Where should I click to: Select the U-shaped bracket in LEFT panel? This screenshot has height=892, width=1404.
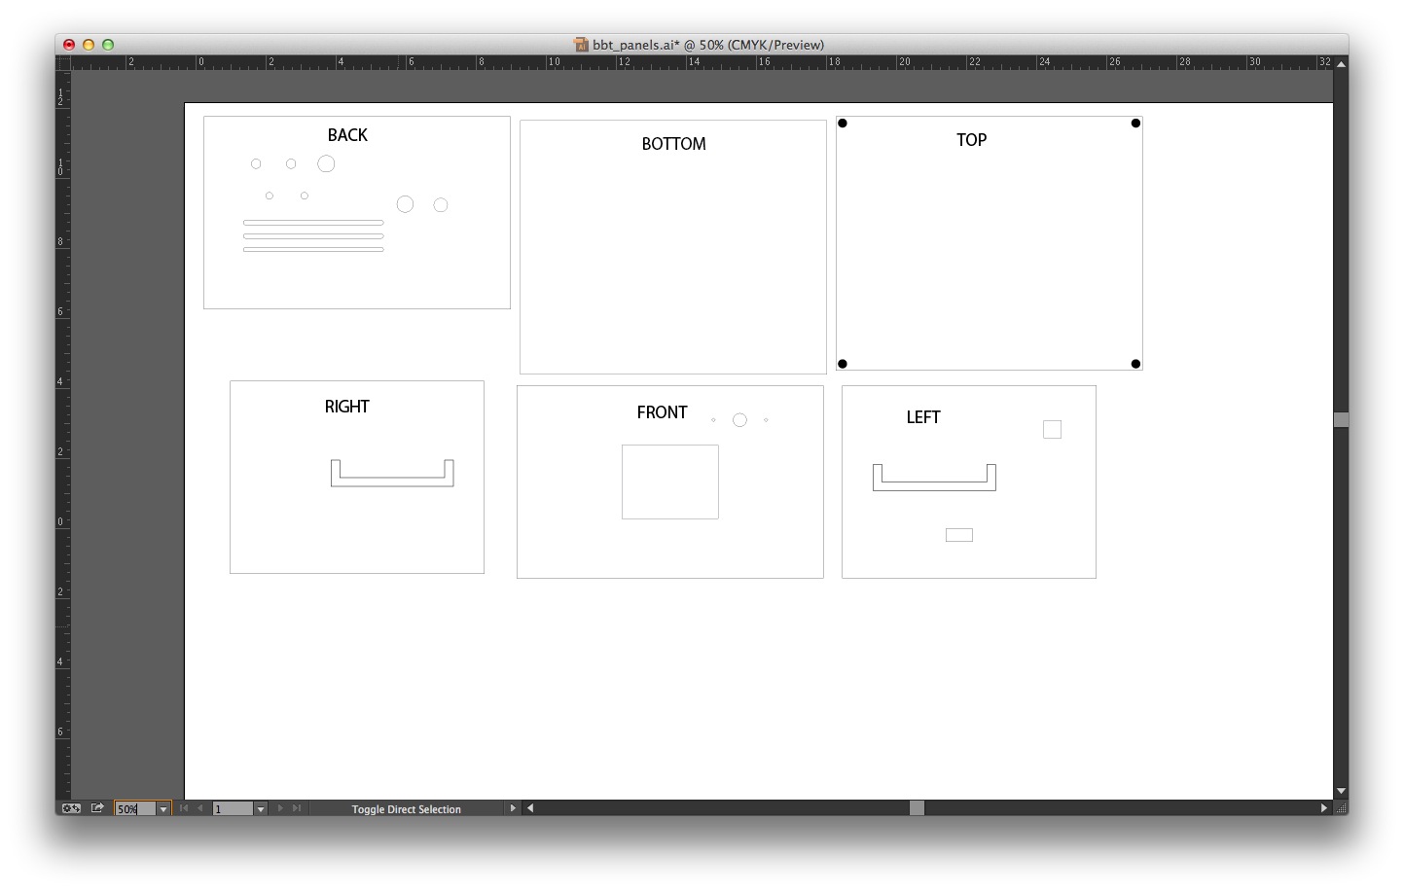[934, 485]
